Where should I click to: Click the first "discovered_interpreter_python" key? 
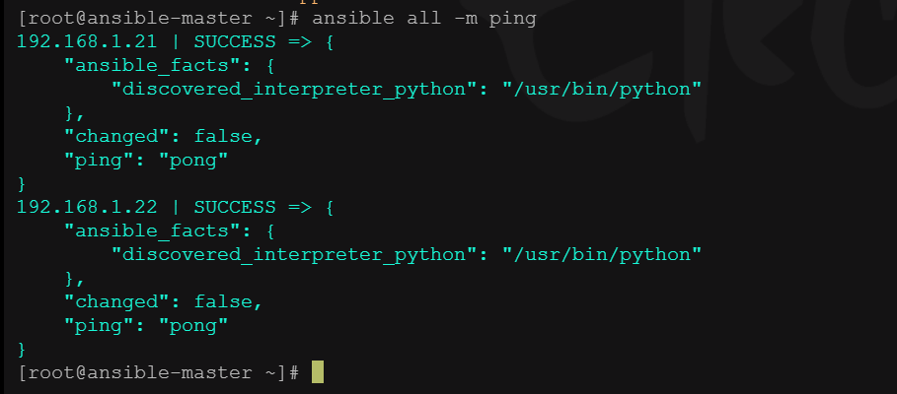295,90
